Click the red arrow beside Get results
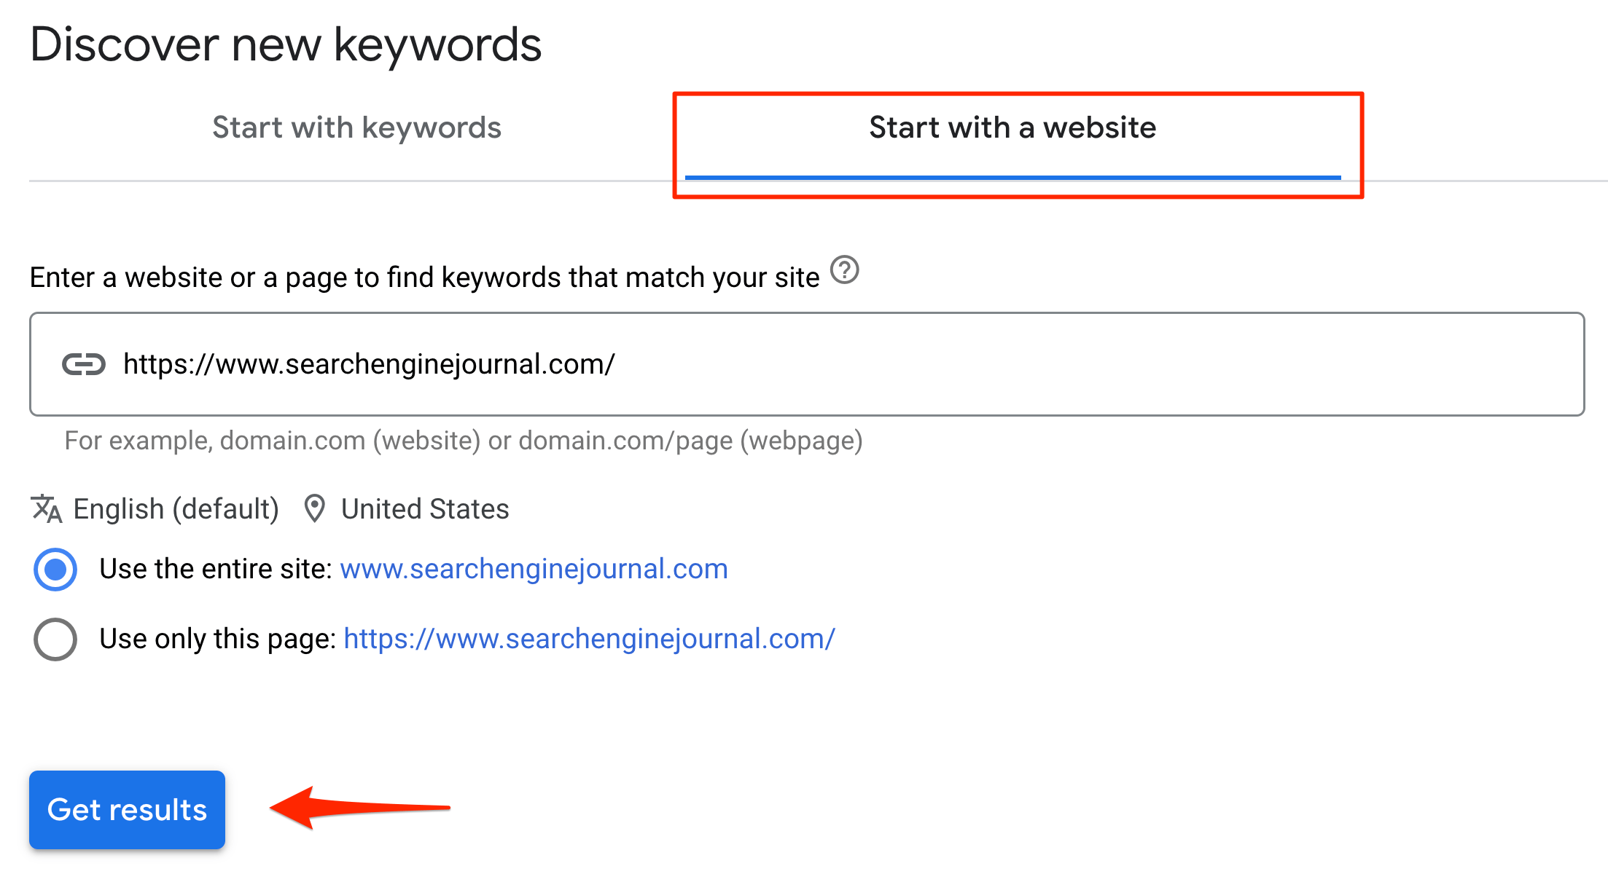 tap(359, 807)
